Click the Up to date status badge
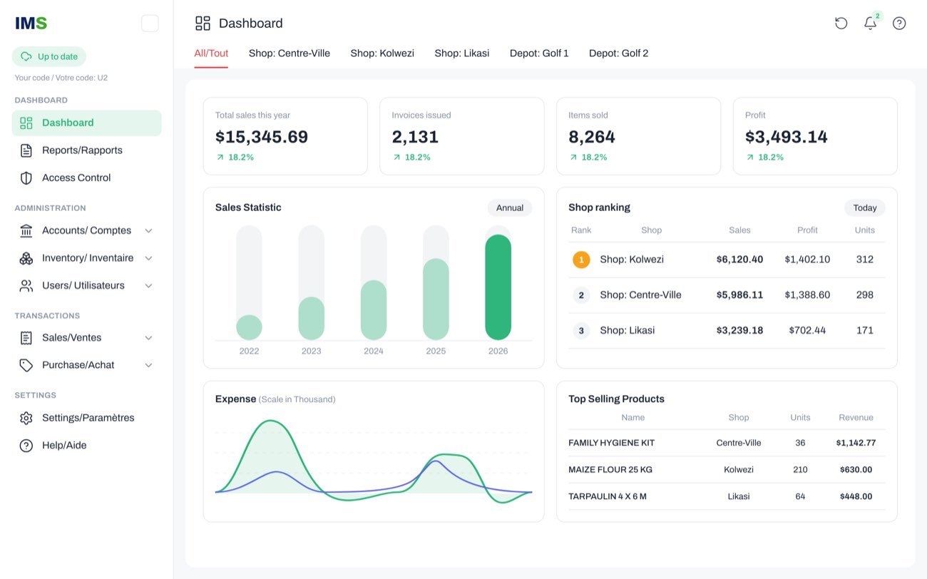The width and height of the screenshot is (927, 579). click(x=49, y=56)
